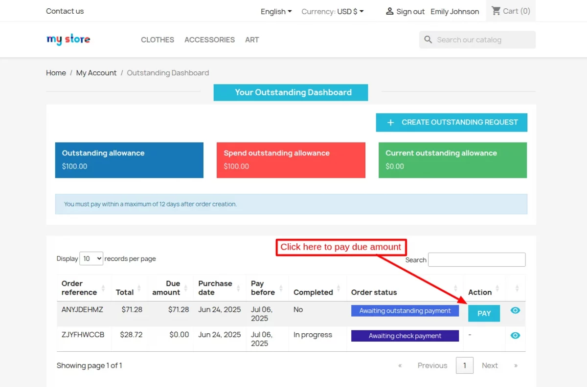
Task: Click the my store logo
Action: click(x=68, y=40)
